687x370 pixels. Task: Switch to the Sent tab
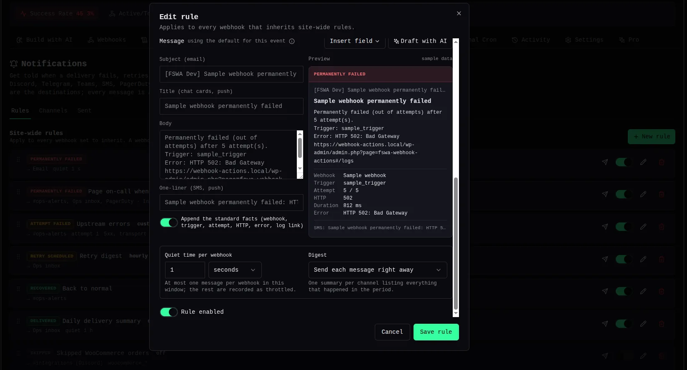pyautogui.click(x=84, y=111)
